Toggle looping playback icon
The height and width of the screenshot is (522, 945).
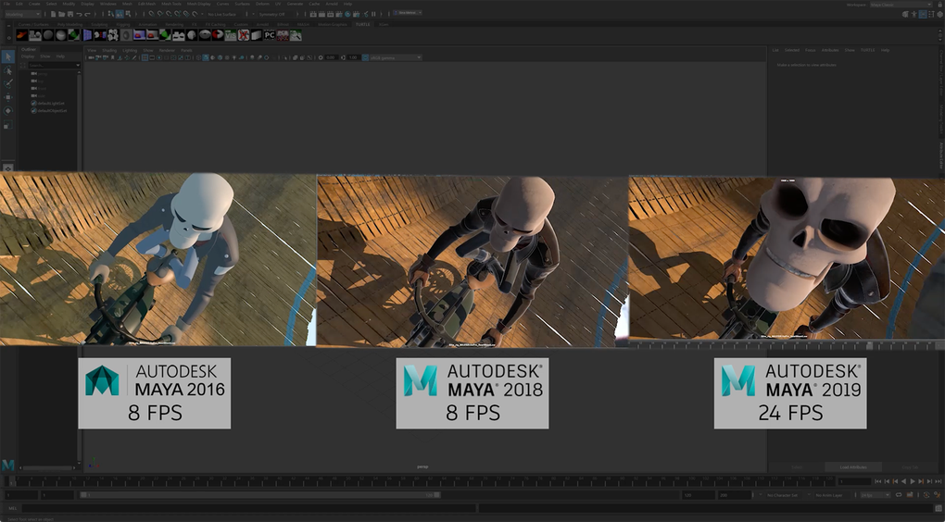point(899,495)
